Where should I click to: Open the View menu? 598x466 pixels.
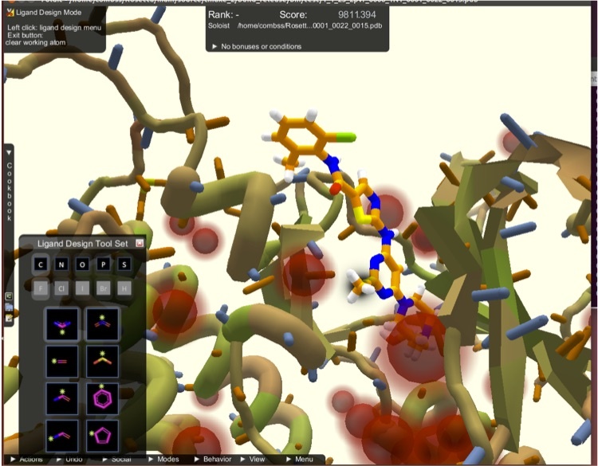[254, 460]
